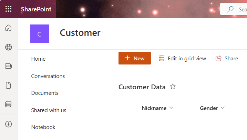Open My lists icon in app bar
This screenshot has width=247, height=140.
(9, 104)
